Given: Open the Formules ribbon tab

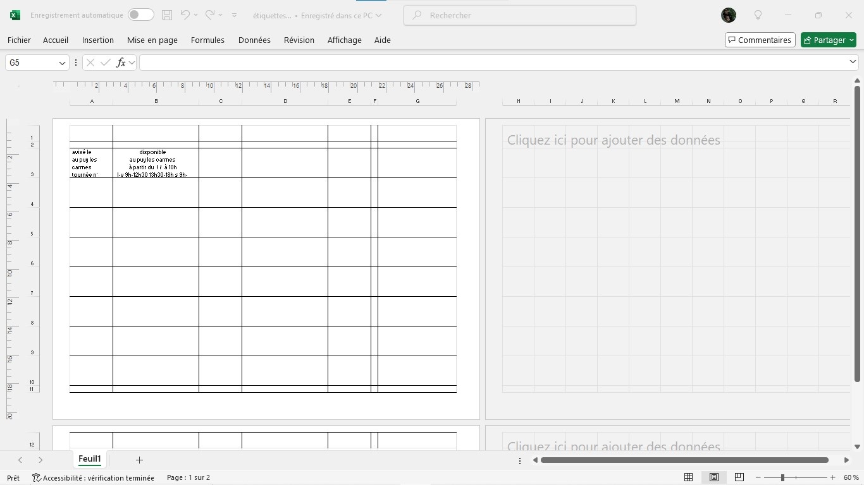Looking at the screenshot, I should pyautogui.click(x=207, y=40).
